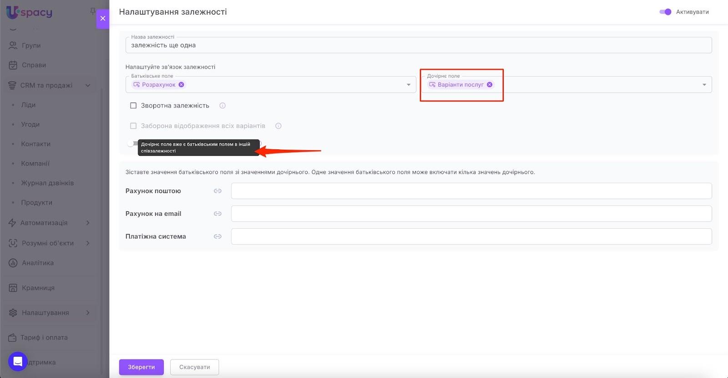Click the Скасувати button
This screenshot has height=378, width=728.
click(194, 367)
